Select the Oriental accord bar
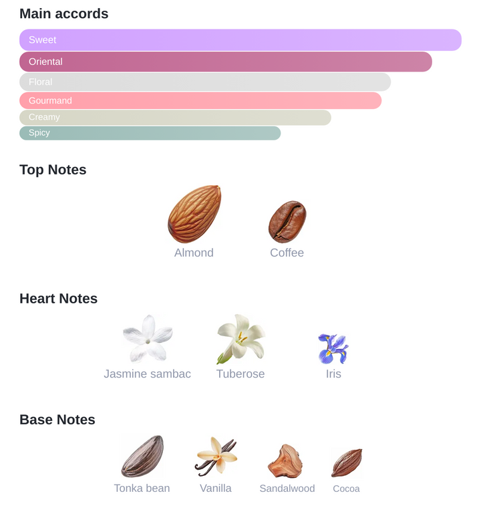Screen dimensions: 481x524 (x=226, y=61)
